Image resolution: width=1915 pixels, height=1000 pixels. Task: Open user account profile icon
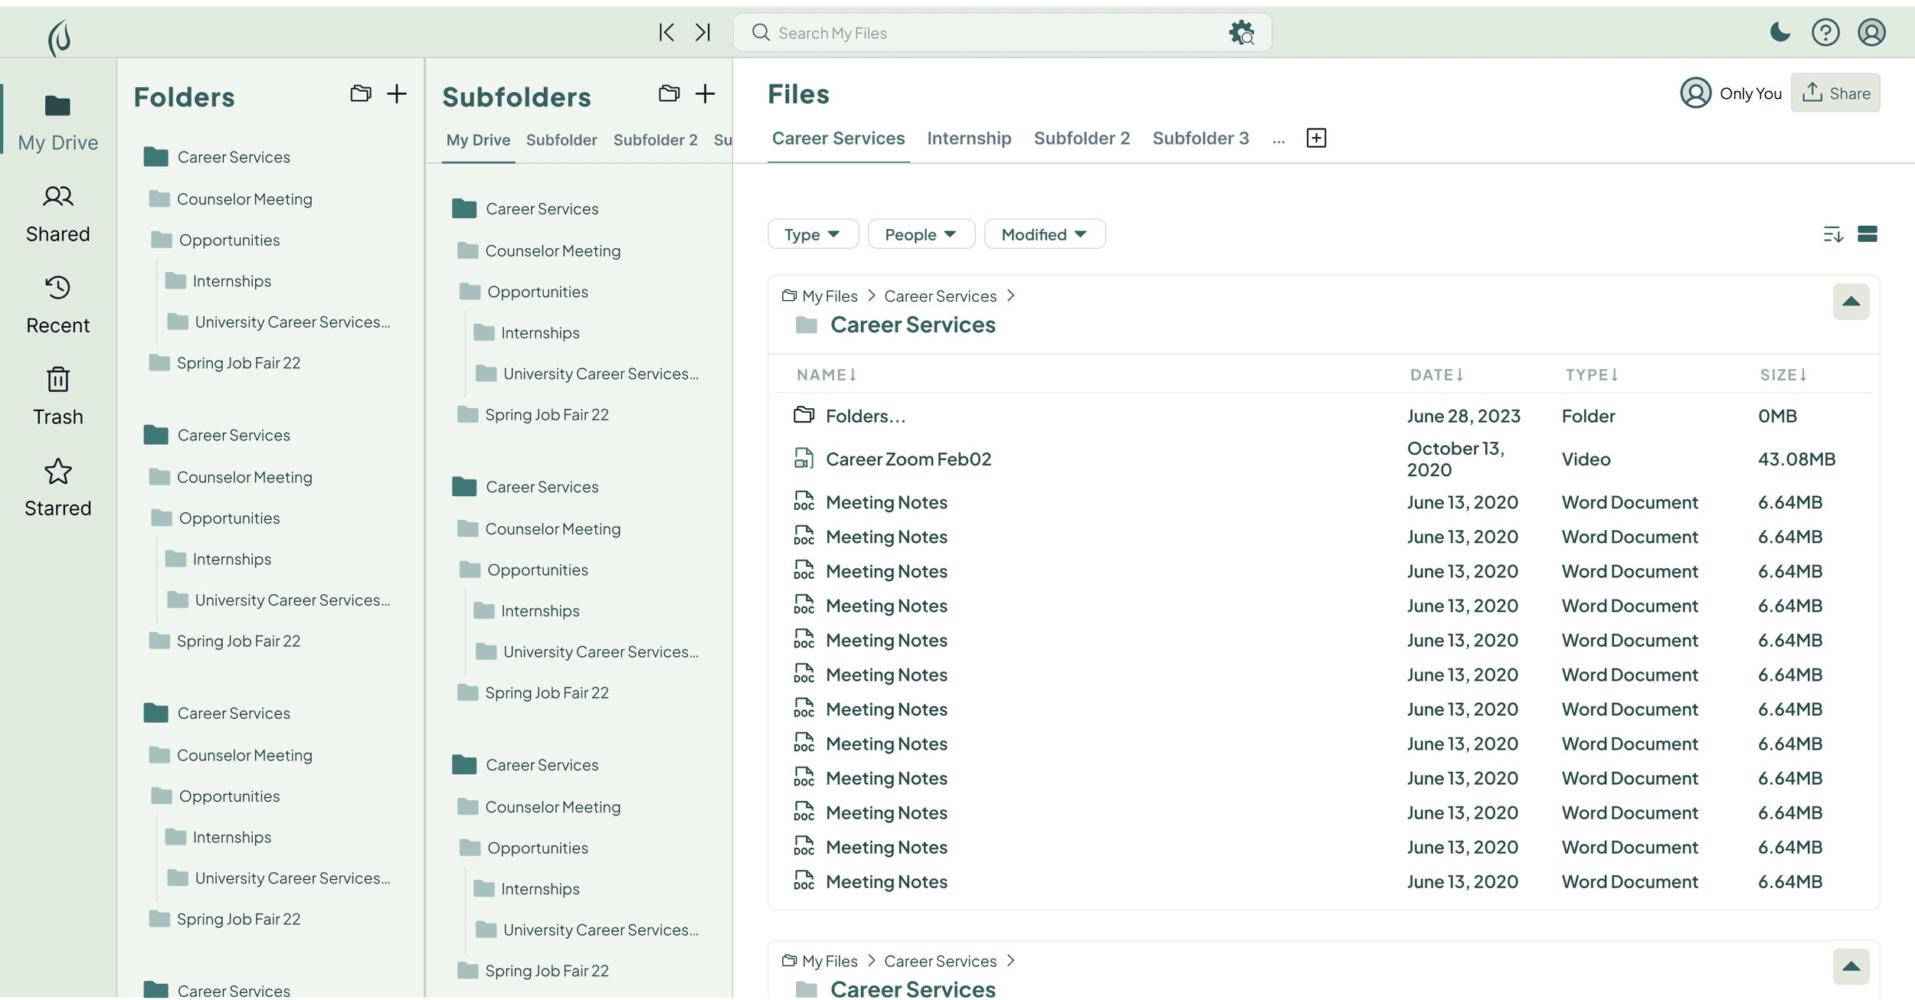pos(1871,32)
